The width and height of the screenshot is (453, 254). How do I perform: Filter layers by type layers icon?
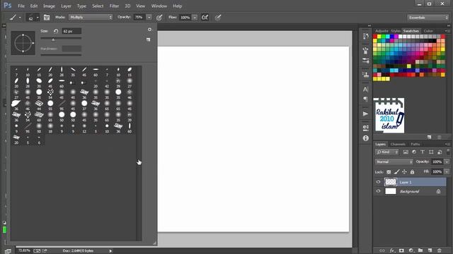[x=423, y=152]
